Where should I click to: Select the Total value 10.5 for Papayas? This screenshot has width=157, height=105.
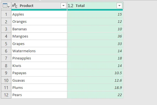coord(95,73)
